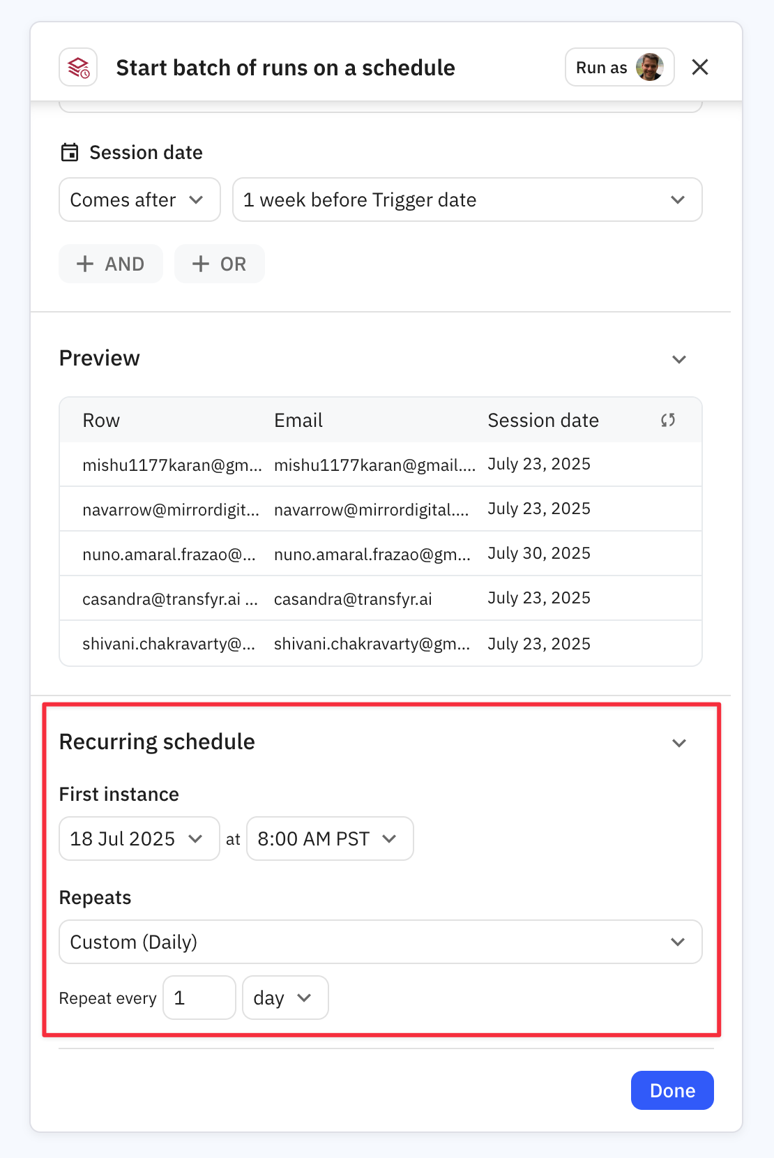Click the user avatar in Run as
Screen dimensions: 774x1158
click(x=649, y=68)
